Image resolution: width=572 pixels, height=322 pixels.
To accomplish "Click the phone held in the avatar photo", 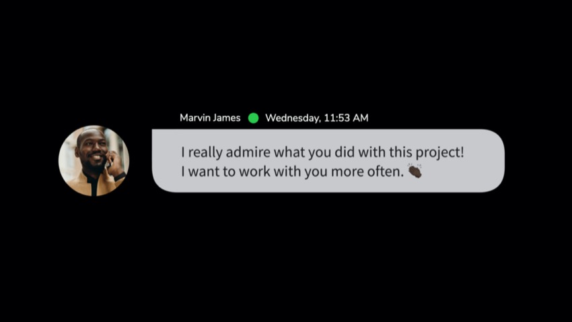I will (x=108, y=162).
